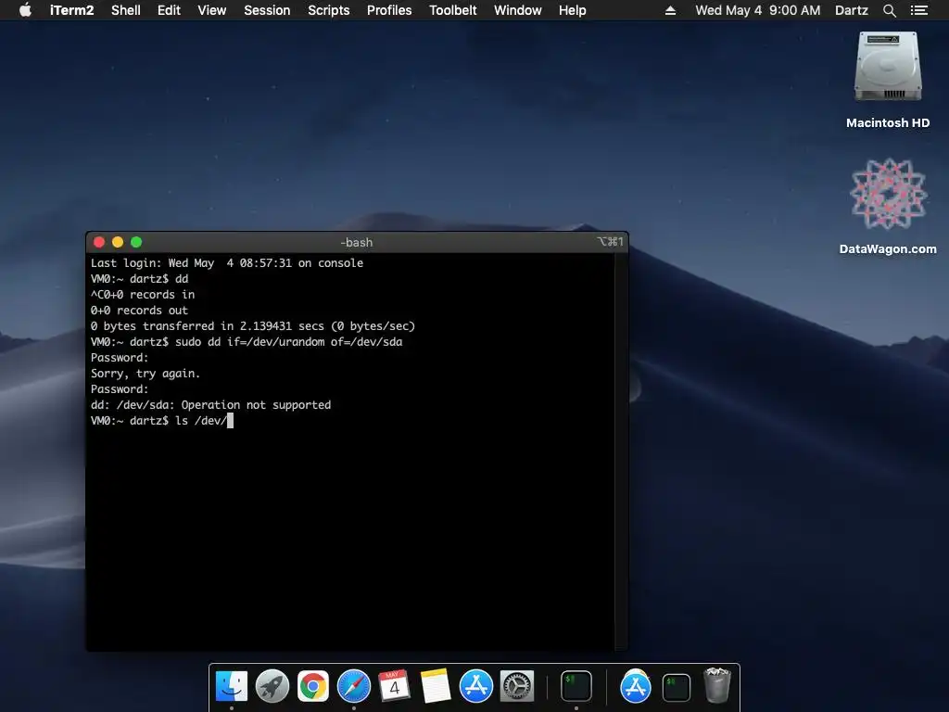Viewport: 949px width, 712px height.
Task: Launch Safari from the Dock
Action: (x=353, y=686)
